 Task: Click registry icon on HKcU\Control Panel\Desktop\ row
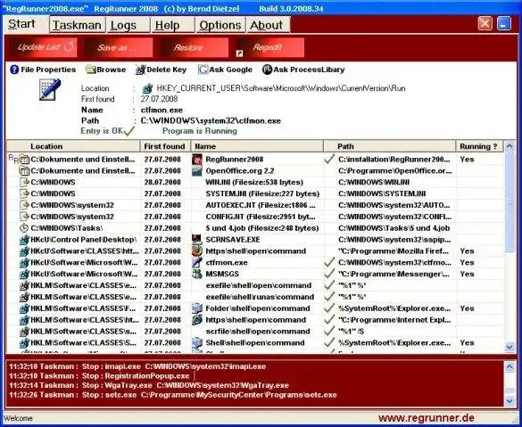[x=24, y=240]
